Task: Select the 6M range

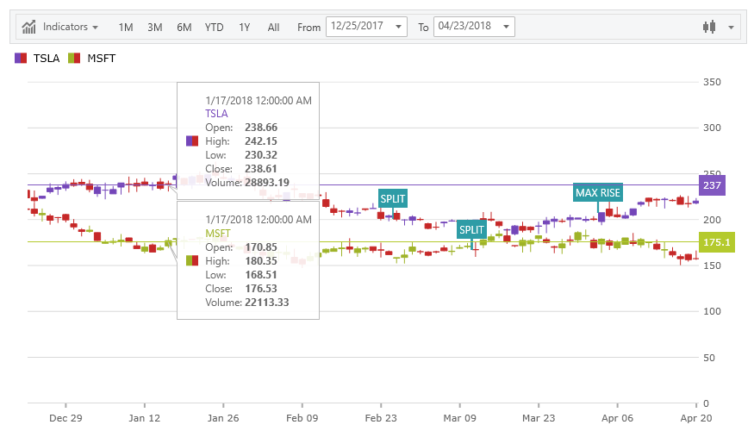Action: [x=184, y=28]
